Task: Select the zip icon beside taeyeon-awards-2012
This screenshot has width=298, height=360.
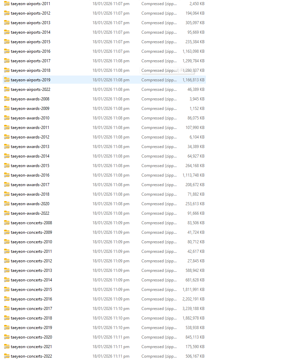Action: pyautogui.click(x=7, y=137)
